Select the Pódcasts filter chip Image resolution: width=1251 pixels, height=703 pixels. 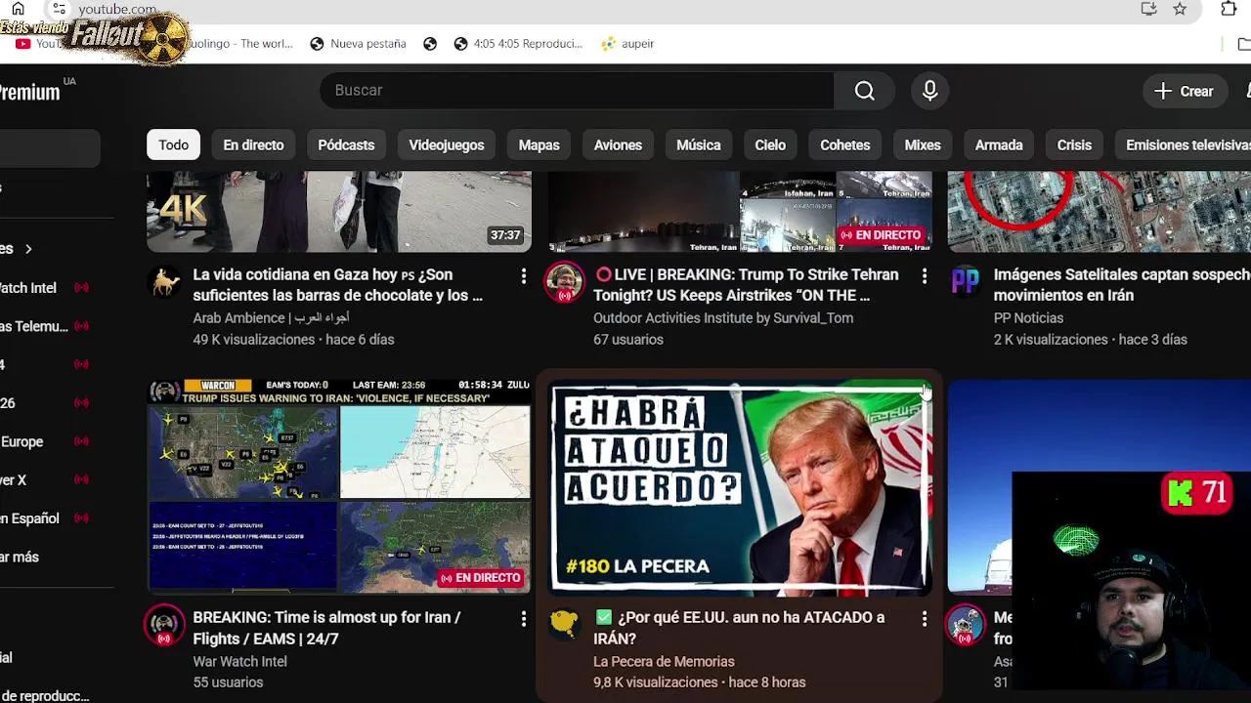click(346, 145)
